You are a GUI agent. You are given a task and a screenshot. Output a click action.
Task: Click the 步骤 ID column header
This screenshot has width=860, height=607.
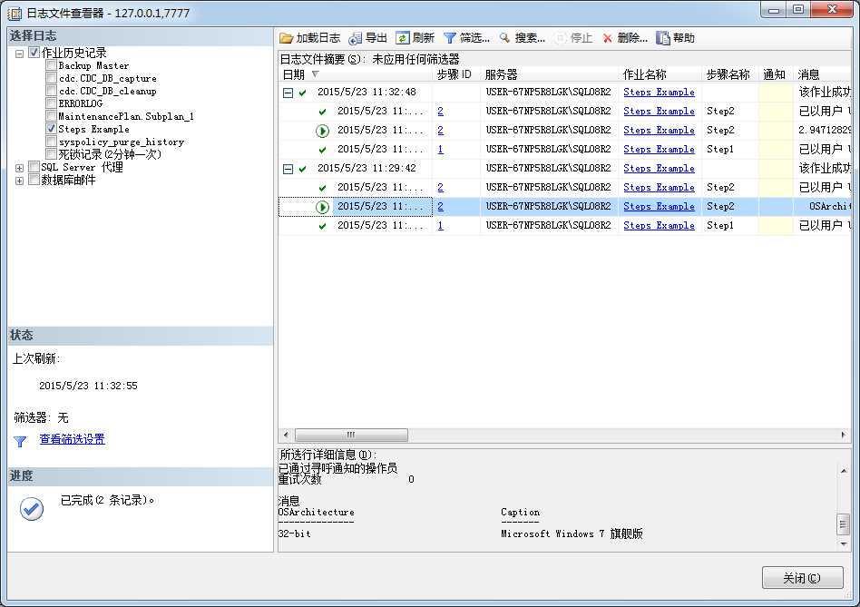click(454, 74)
